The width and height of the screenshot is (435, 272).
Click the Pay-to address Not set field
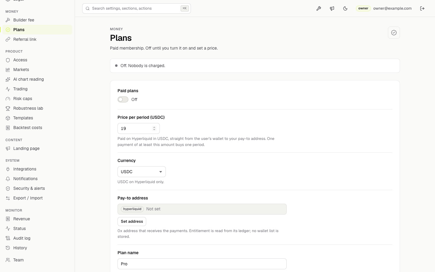pos(202,209)
